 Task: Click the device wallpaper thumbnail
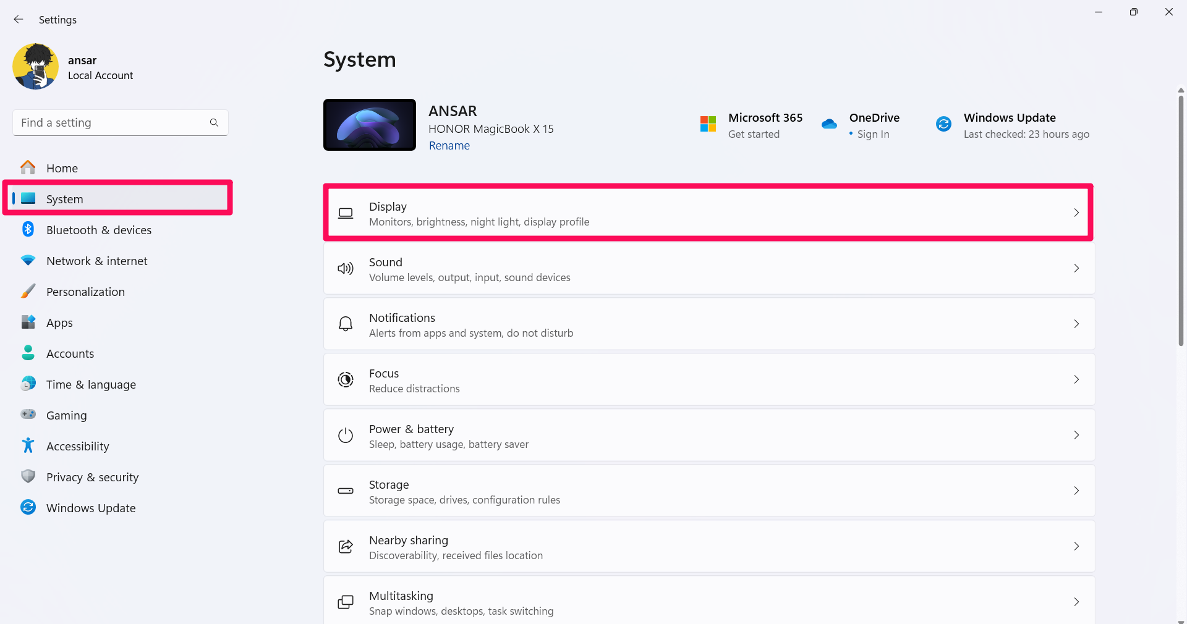coord(370,125)
